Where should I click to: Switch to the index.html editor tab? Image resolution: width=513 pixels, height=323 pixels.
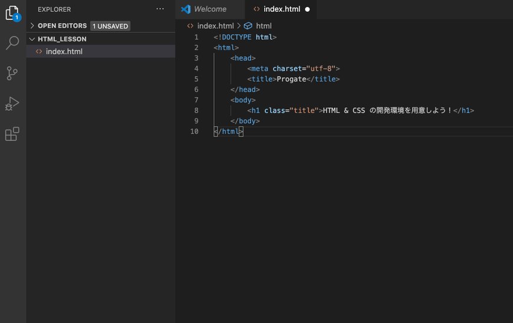pos(281,9)
